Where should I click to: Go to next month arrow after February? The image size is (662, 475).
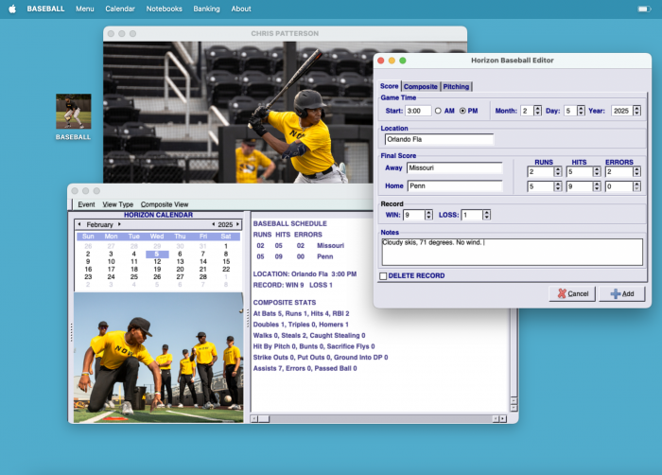(x=119, y=224)
